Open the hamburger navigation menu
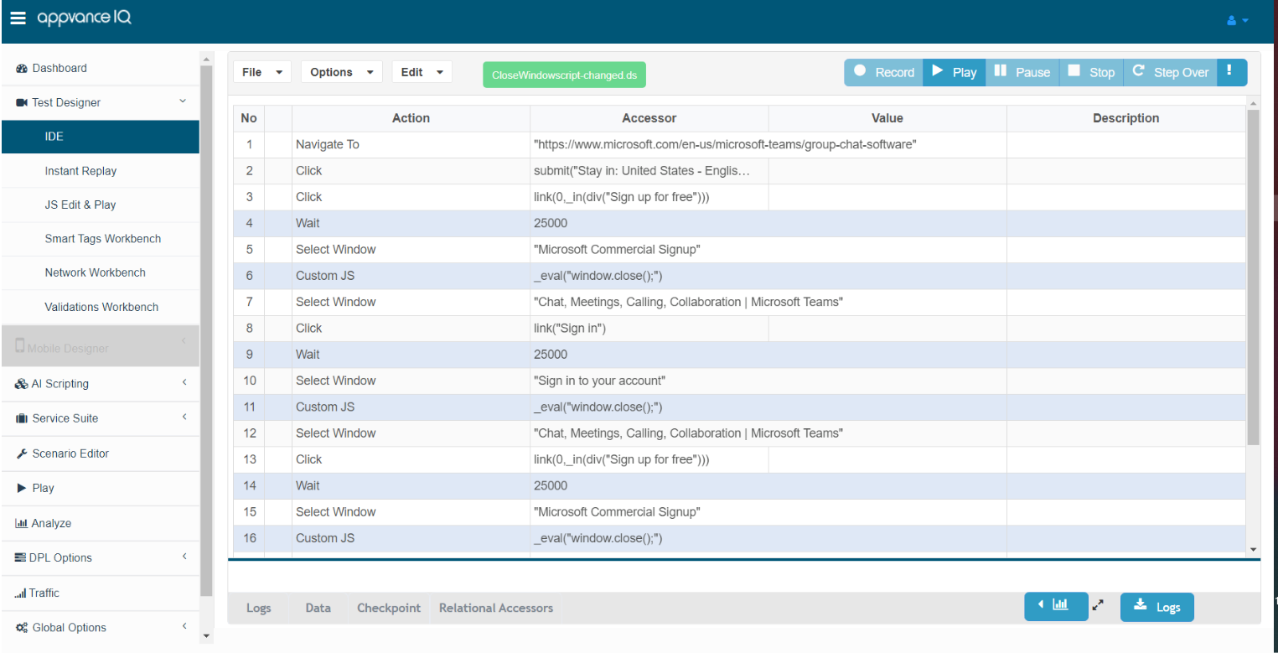The image size is (1278, 653). (18, 18)
